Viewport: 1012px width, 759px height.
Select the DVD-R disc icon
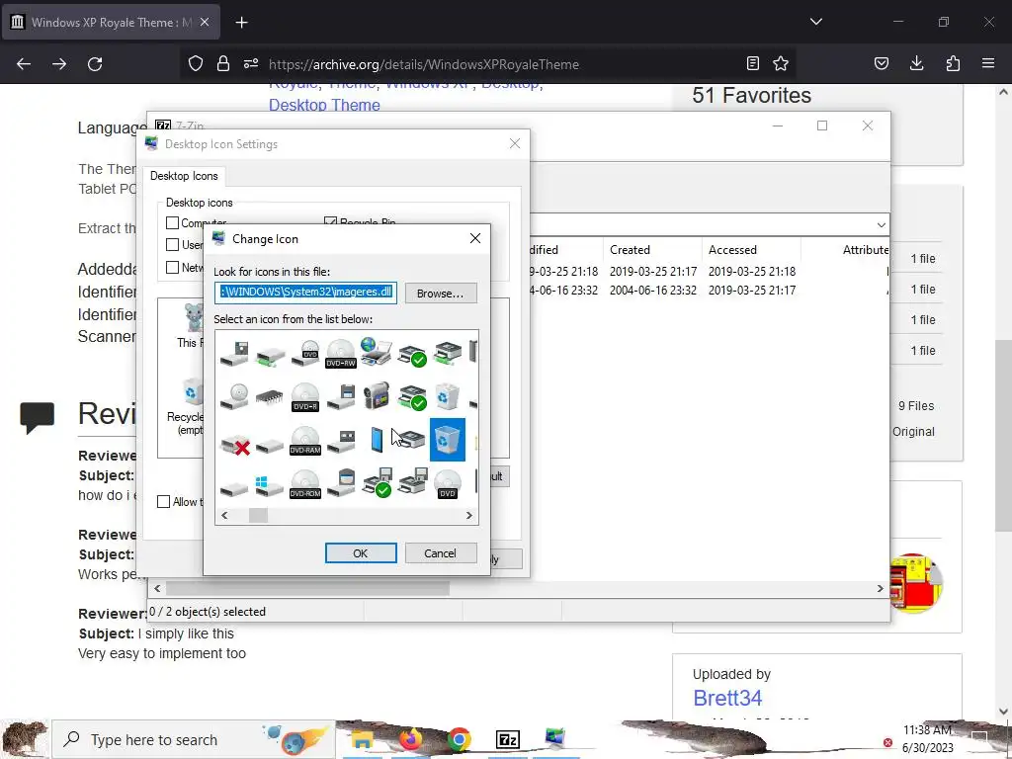point(304,397)
